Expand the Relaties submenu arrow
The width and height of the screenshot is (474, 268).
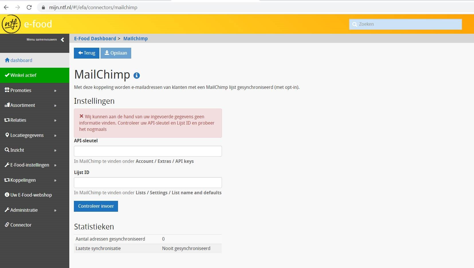(x=55, y=120)
